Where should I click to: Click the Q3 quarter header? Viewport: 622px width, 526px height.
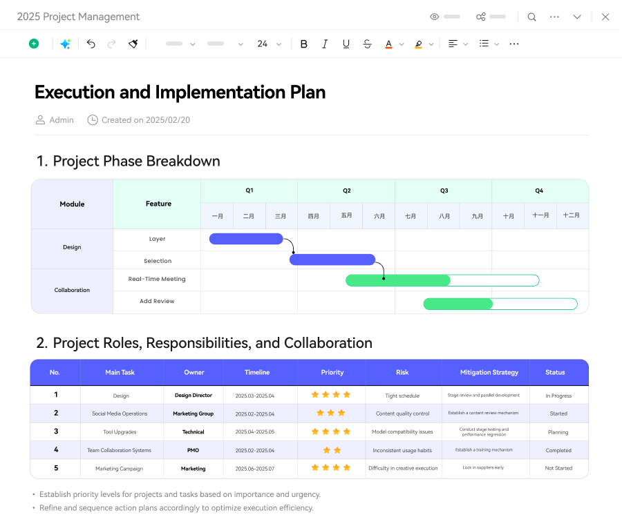click(x=444, y=191)
